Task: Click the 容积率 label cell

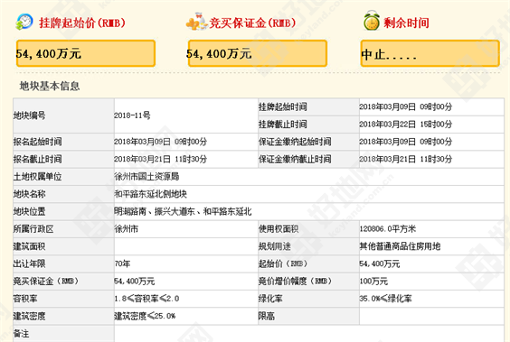Action: pos(63,299)
